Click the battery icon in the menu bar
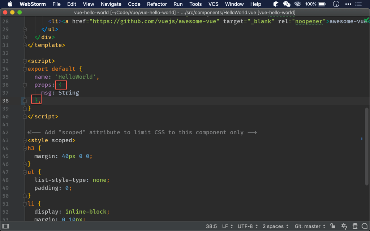The image size is (370, 231). pos(322,4)
